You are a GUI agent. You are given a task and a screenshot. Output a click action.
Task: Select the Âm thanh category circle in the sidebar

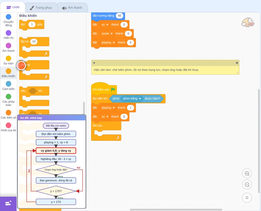9,46
